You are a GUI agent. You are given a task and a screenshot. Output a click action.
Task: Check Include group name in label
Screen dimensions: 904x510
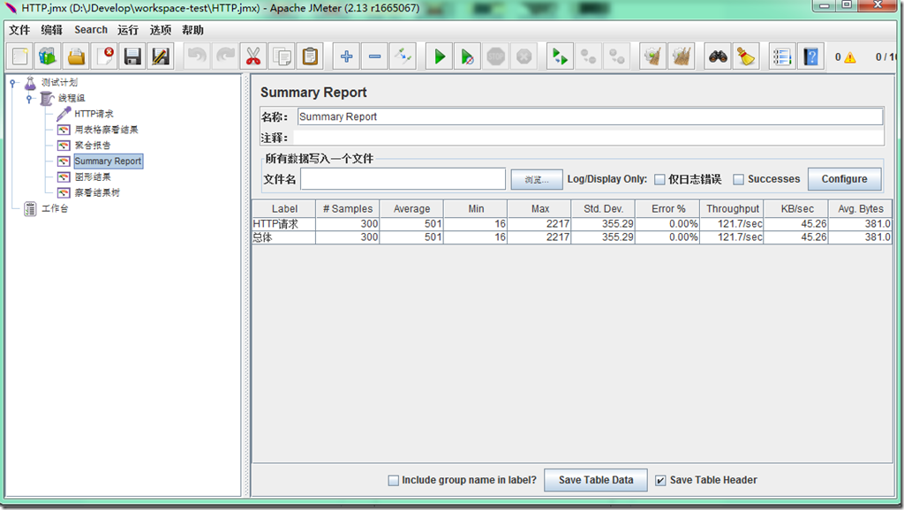tap(393, 481)
